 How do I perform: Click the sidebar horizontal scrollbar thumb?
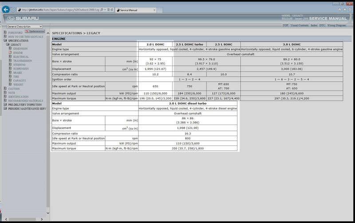pyautogui.click(x=22, y=219)
